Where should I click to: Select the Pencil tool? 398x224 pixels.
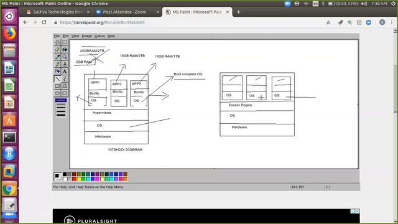coord(57,64)
